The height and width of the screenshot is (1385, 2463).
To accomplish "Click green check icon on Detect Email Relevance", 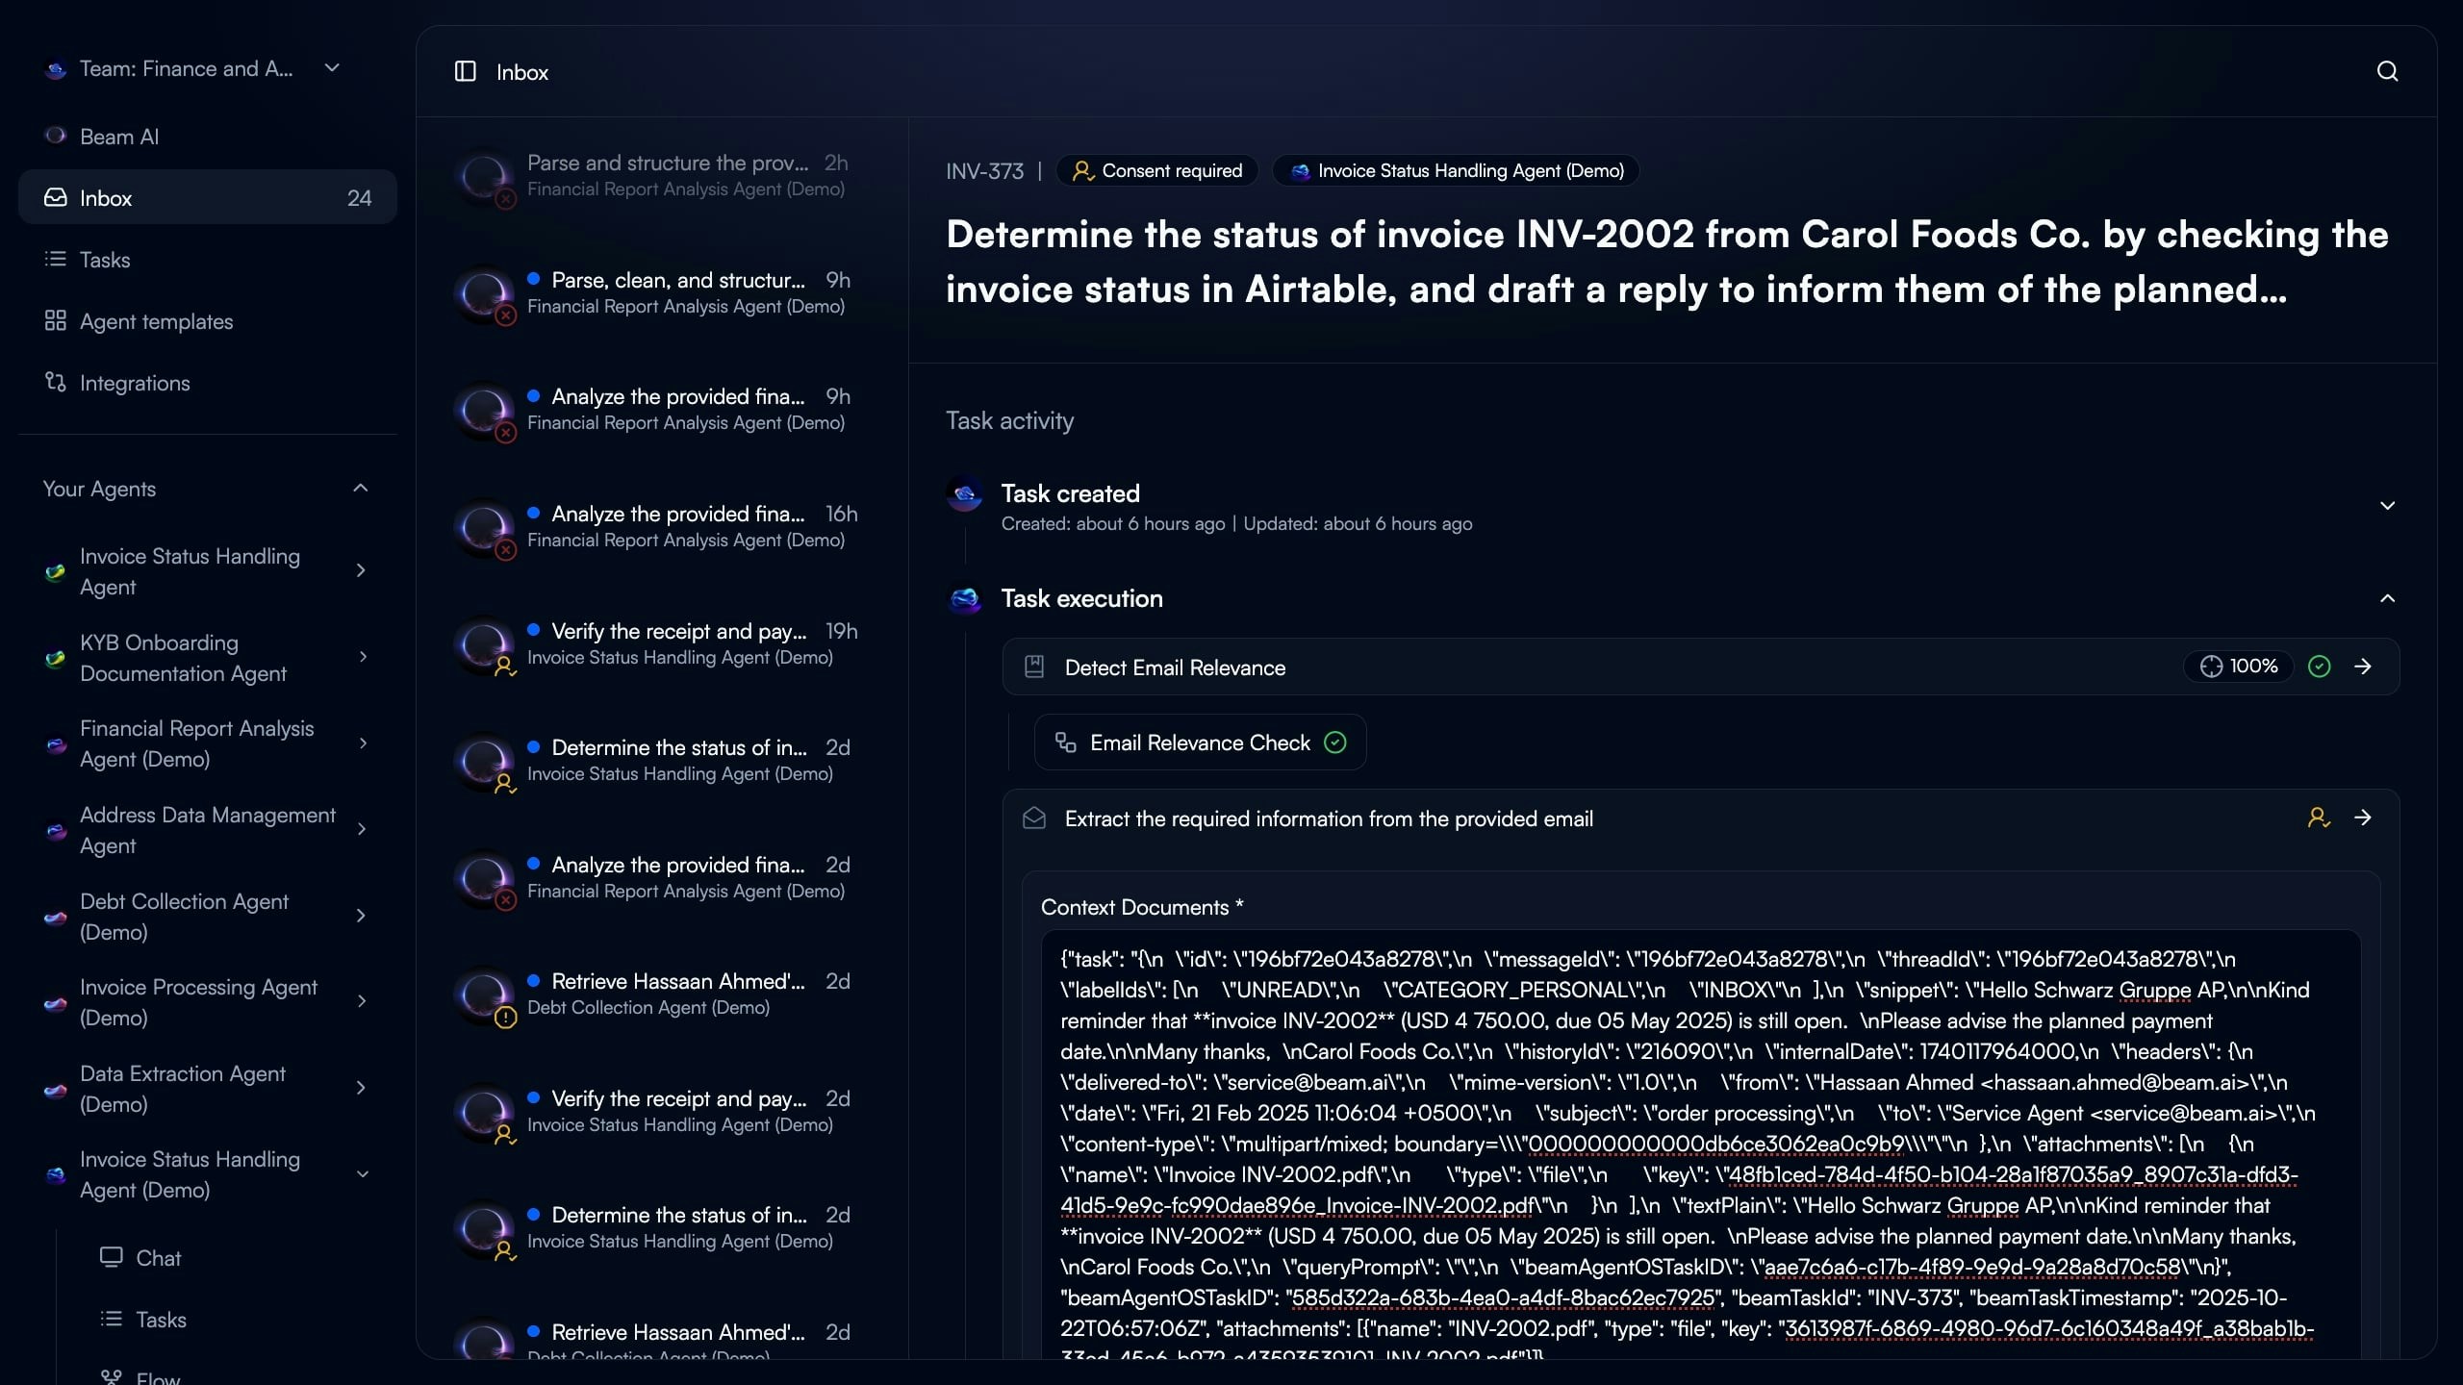I will 2320,667.
